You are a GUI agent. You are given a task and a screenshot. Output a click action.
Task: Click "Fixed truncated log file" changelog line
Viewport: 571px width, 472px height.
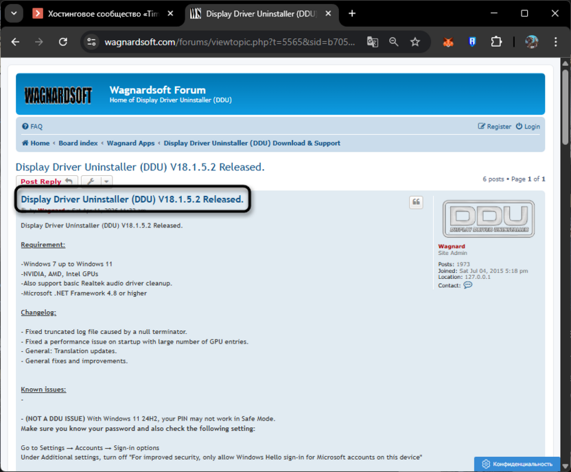click(x=104, y=332)
